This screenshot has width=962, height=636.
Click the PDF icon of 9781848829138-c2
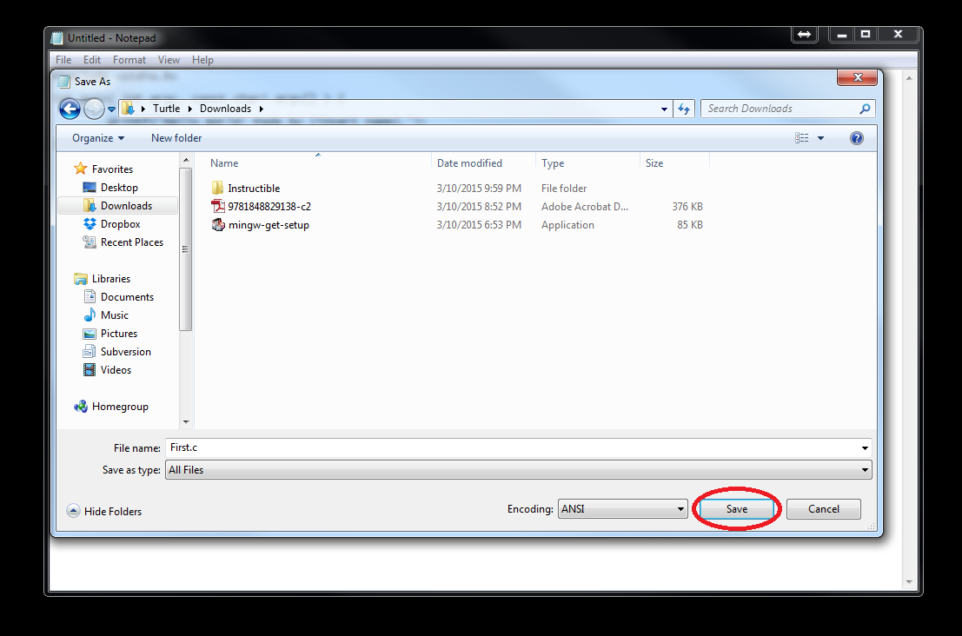point(218,206)
